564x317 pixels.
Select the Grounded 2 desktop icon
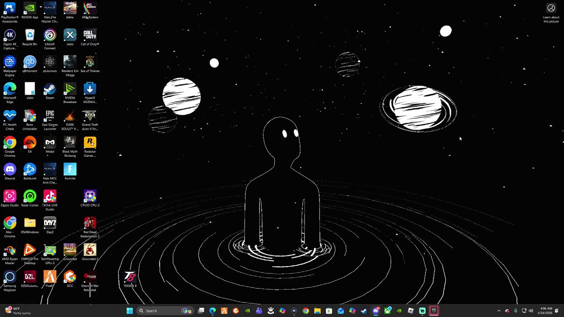[90, 253]
